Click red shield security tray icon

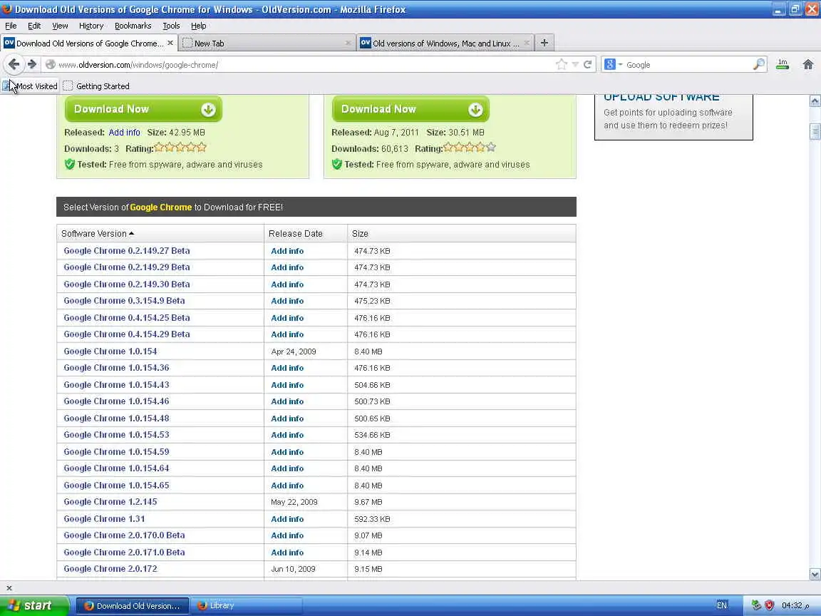pos(769,605)
